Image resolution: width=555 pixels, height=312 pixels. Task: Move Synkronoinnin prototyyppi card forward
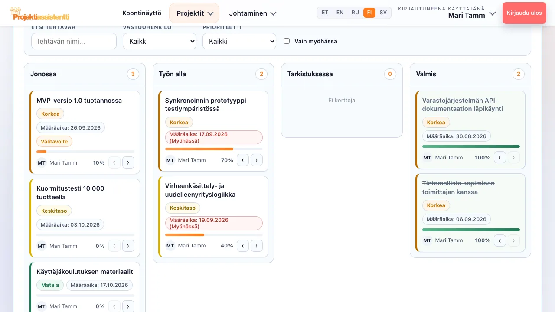pyautogui.click(x=257, y=160)
